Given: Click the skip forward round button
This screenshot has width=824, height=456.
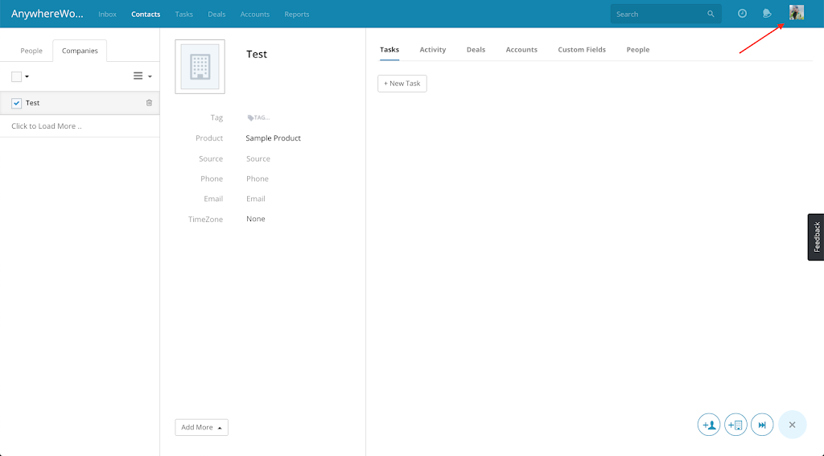Looking at the screenshot, I should [x=762, y=425].
